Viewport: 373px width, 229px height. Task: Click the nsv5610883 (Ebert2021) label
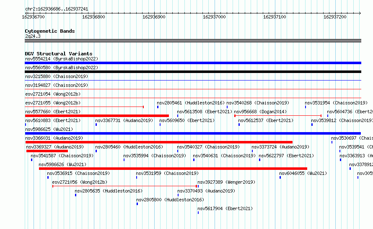click(x=53, y=120)
